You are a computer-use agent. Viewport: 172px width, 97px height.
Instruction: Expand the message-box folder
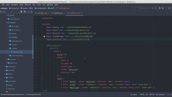(x=8, y=41)
